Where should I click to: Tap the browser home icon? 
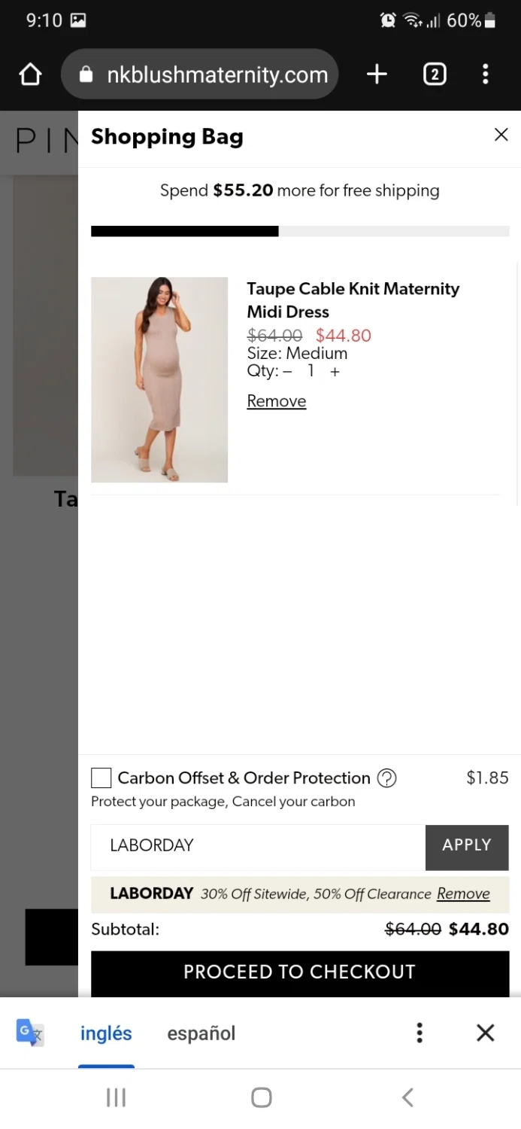(30, 75)
